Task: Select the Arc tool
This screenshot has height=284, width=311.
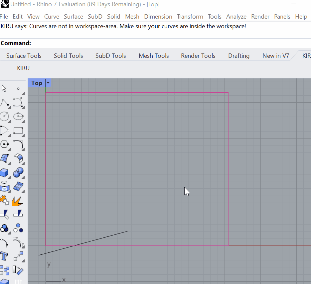Action: click(x=5, y=131)
